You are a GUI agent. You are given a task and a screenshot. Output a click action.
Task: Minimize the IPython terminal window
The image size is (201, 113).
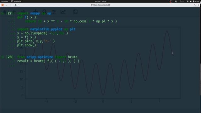coord(7,5)
